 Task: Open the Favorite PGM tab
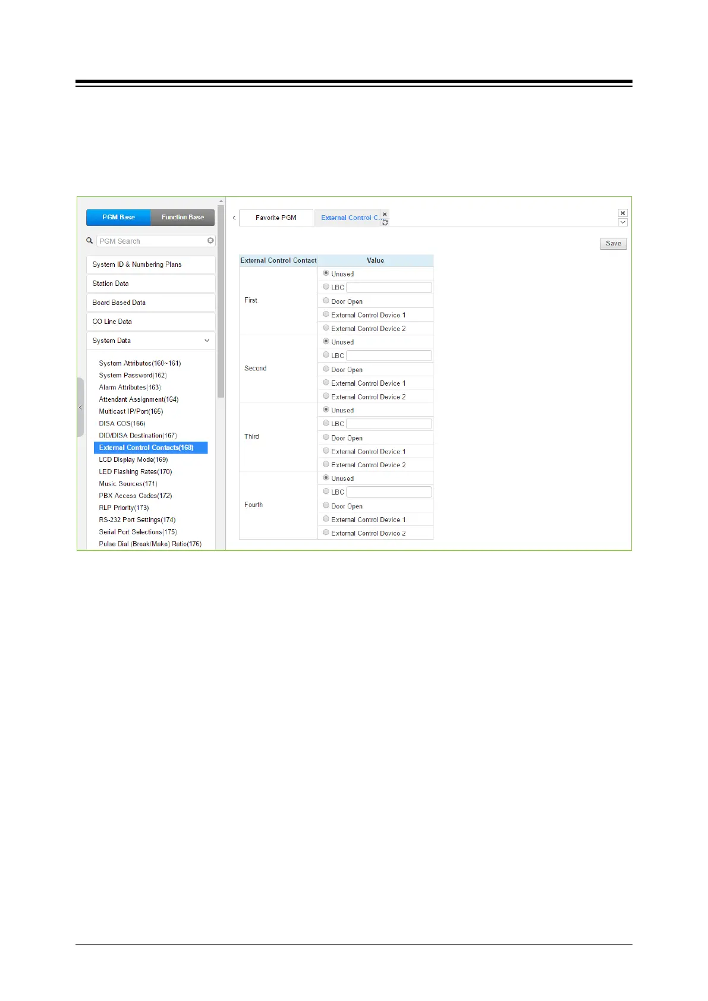point(276,218)
